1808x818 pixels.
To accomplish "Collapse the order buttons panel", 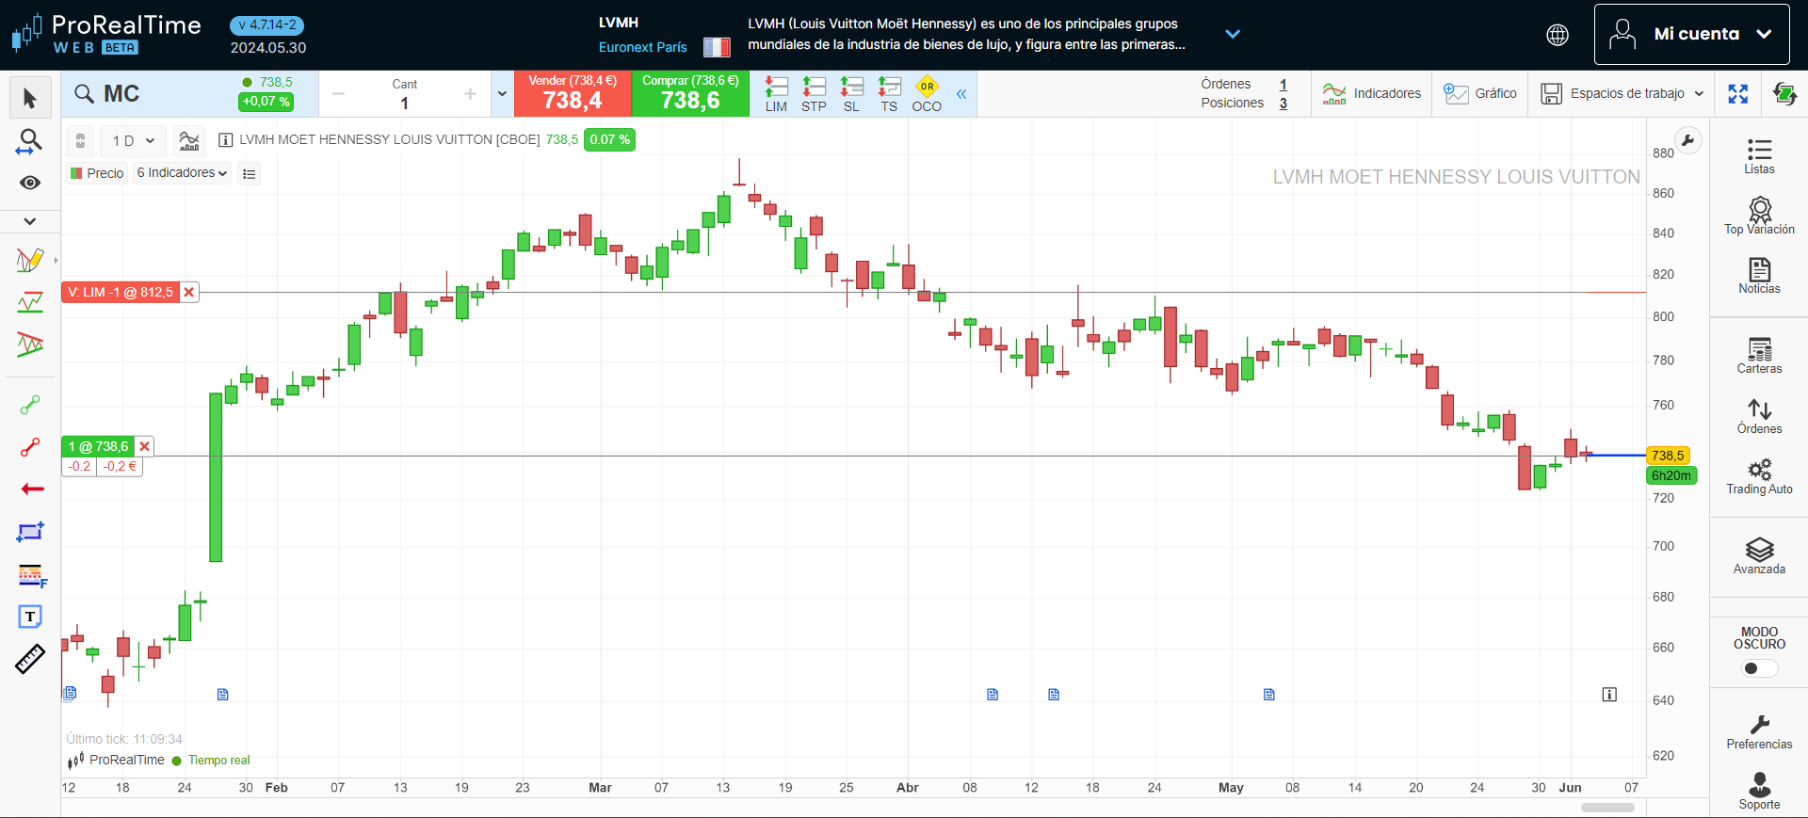I will 961,94.
